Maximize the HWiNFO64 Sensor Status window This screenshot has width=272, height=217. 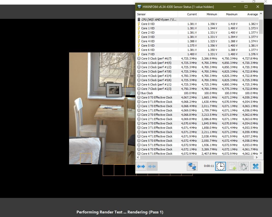(x=246, y=7)
